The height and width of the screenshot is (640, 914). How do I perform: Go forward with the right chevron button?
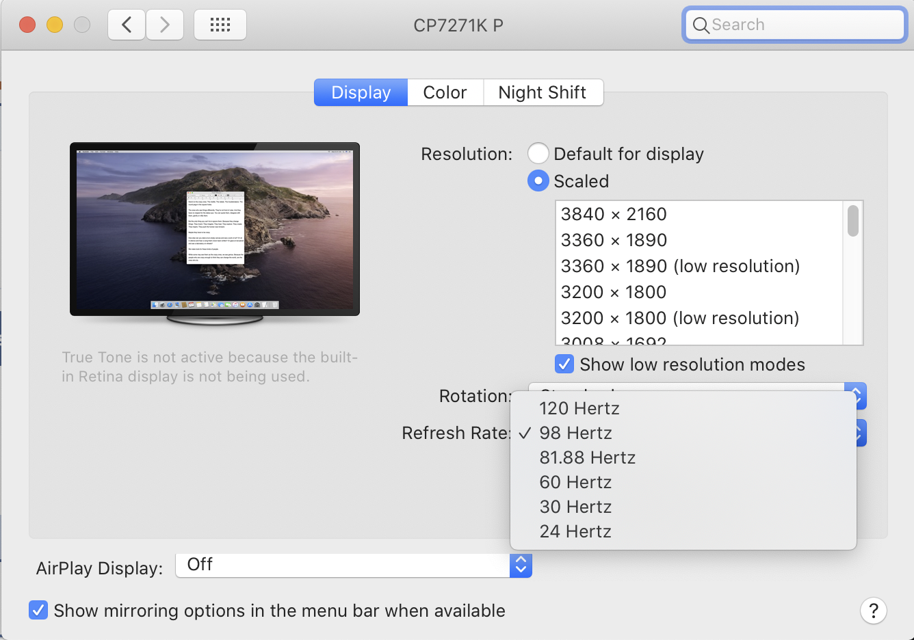tap(165, 25)
